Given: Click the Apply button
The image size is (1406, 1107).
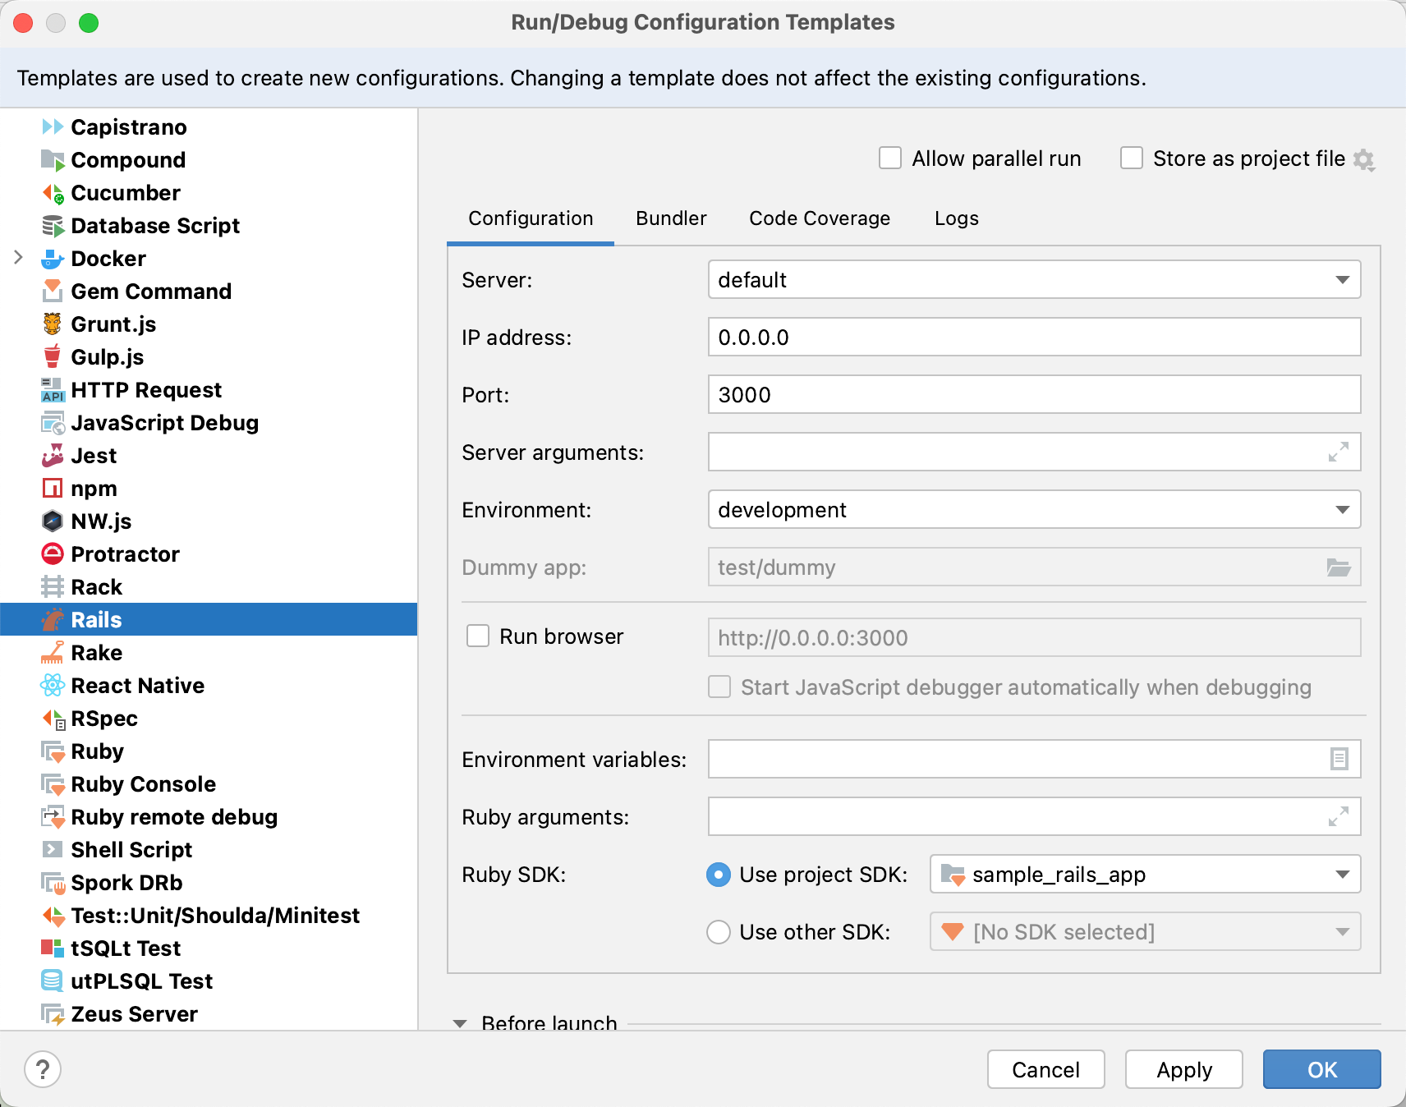Looking at the screenshot, I should pos(1184,1069).
